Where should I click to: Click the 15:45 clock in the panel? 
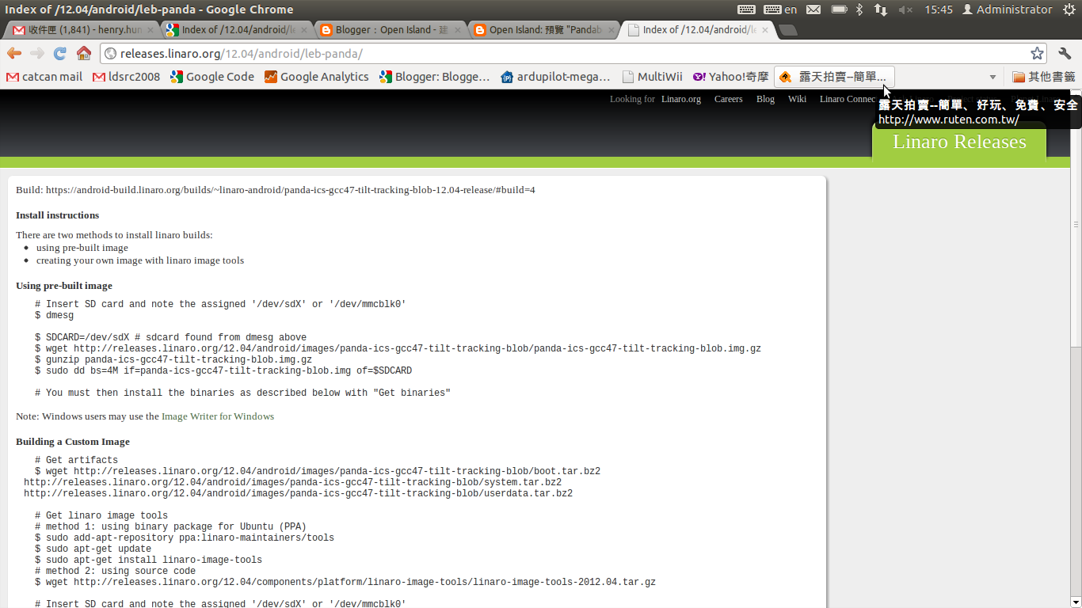click(x=939, y=9)
